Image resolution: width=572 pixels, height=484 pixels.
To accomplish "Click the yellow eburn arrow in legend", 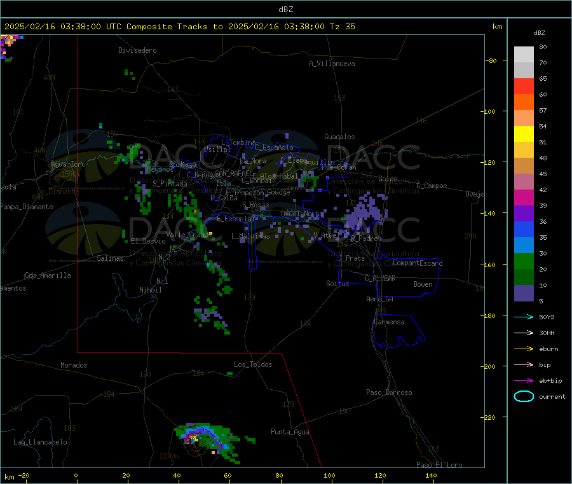I will click(x=524, y=349).
